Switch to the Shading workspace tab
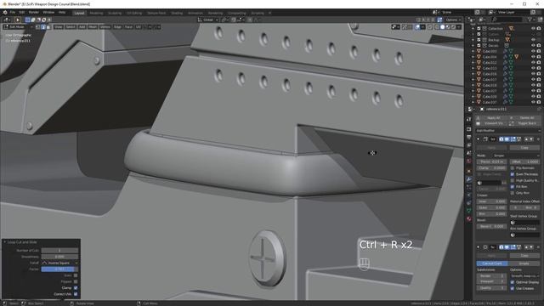This screenshot has width=544, height=306. 177,13
